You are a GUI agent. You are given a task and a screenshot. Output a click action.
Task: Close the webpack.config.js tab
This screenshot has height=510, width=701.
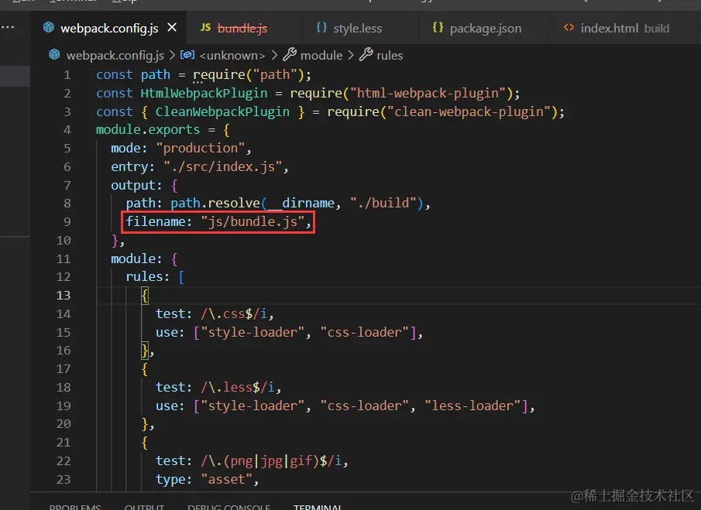172,28
